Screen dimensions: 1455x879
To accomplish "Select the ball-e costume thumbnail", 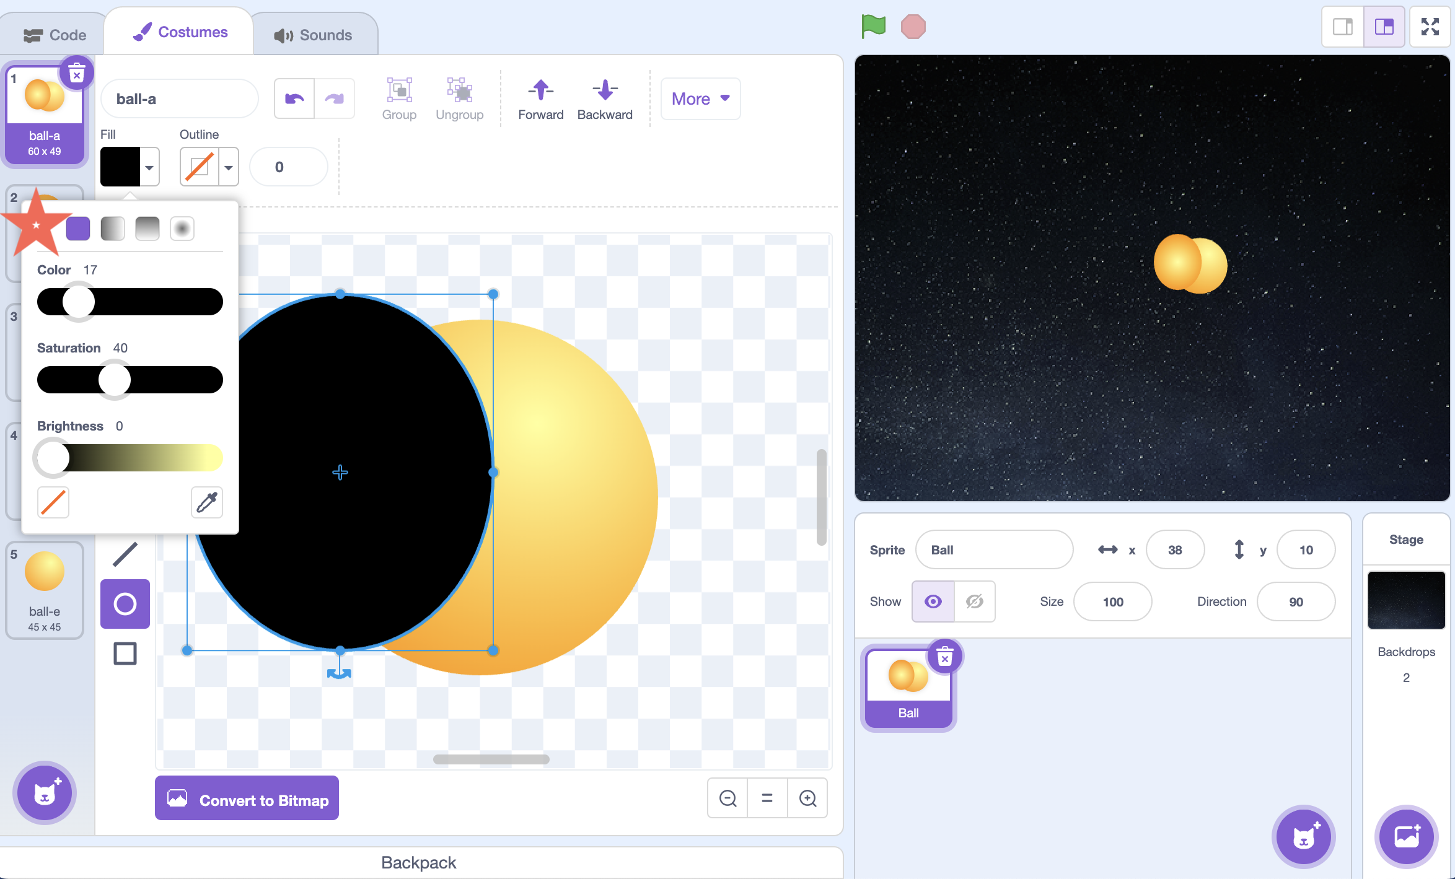I will (x=44, y=588).
